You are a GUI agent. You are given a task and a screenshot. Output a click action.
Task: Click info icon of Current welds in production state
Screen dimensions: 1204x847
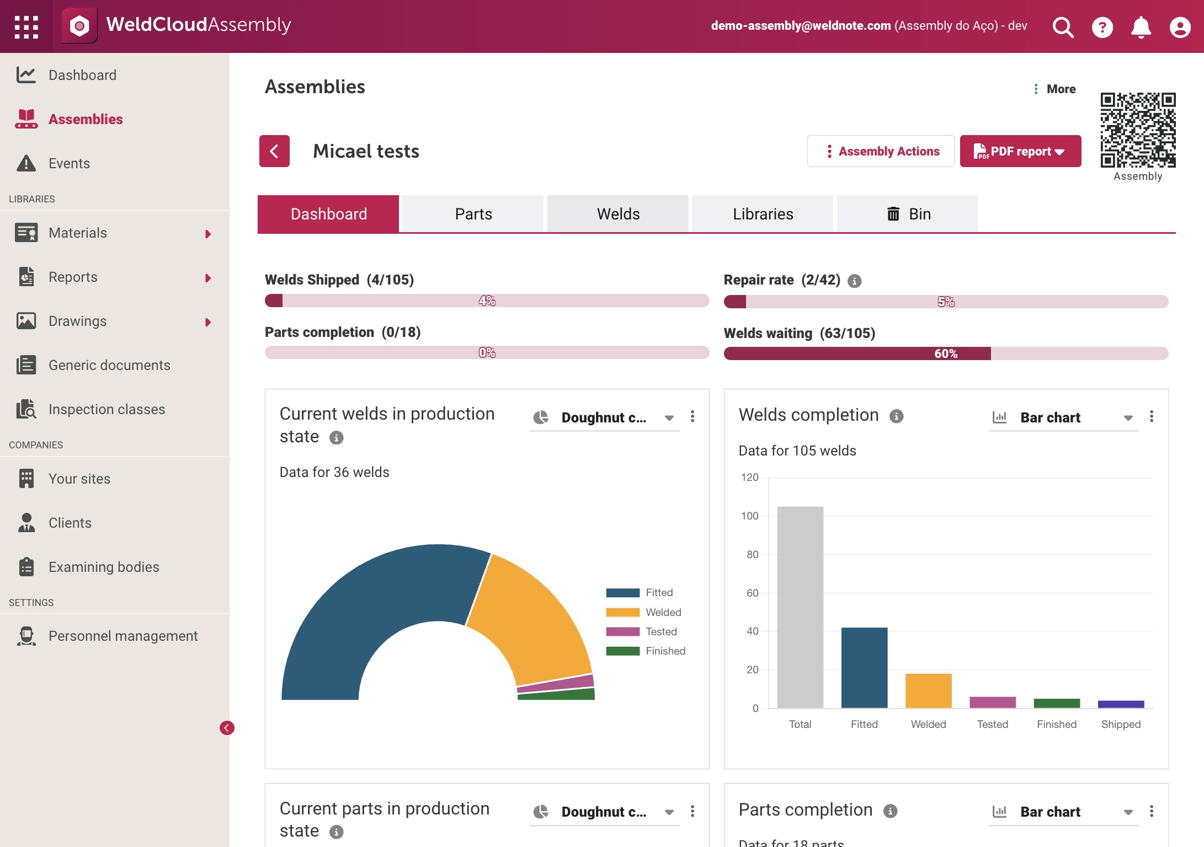[x=336, y=438]
